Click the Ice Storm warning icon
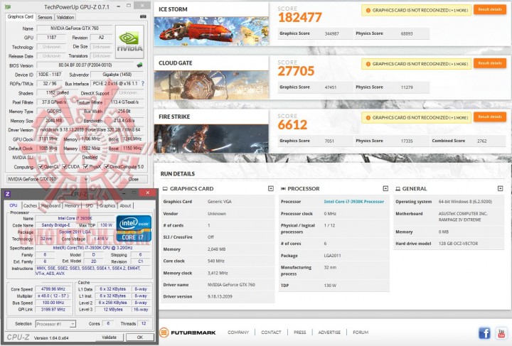This screenshot has width=512, height=346. pos(368,11)
